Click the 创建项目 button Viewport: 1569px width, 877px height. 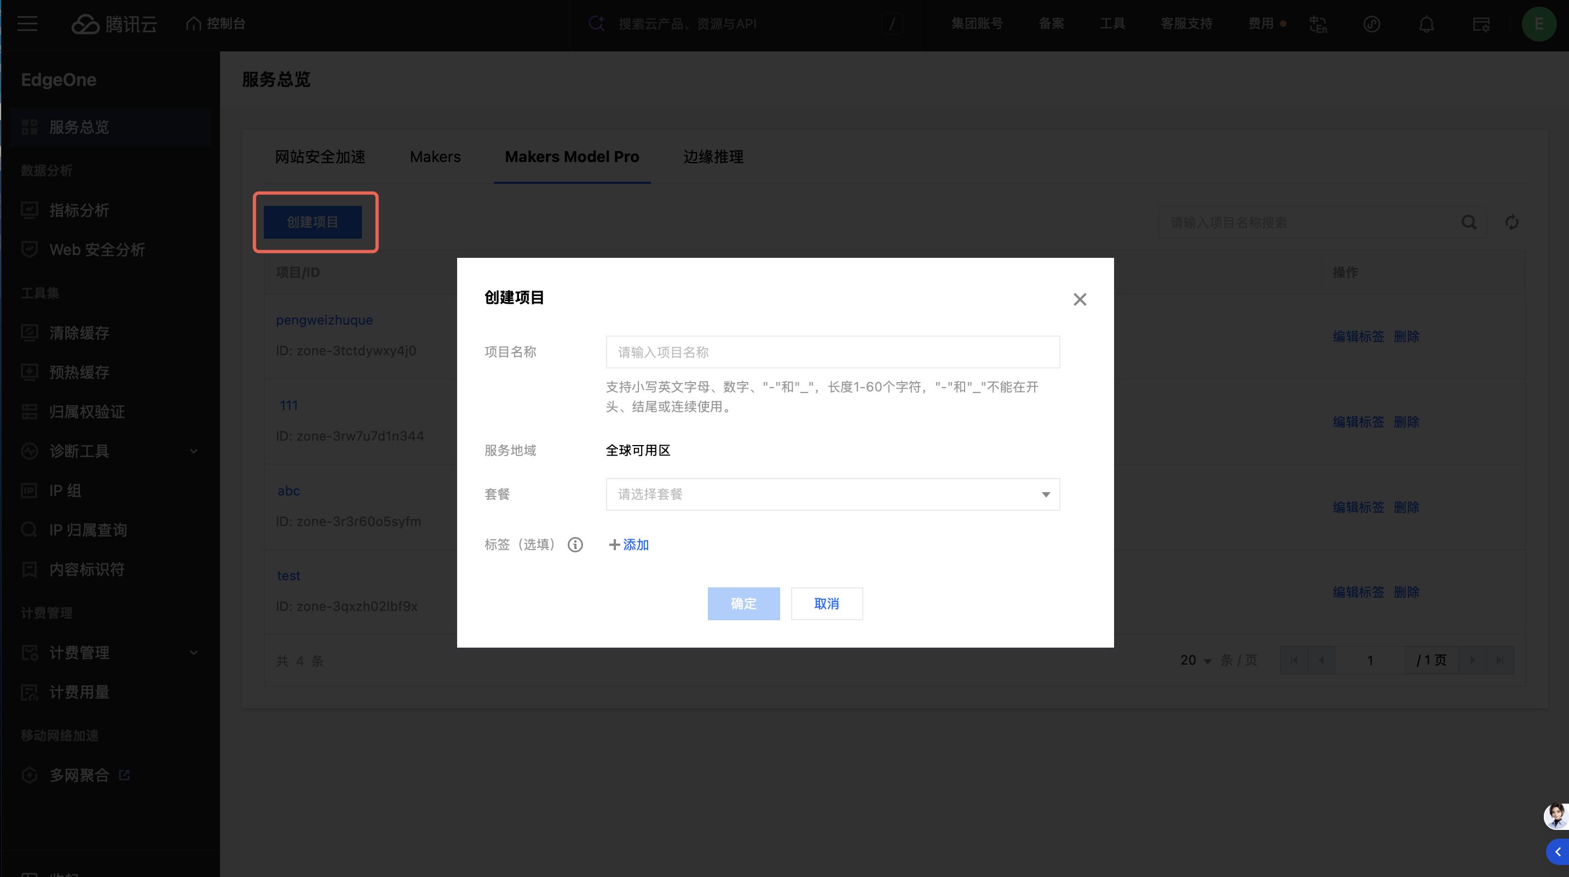tap(313, 222)
